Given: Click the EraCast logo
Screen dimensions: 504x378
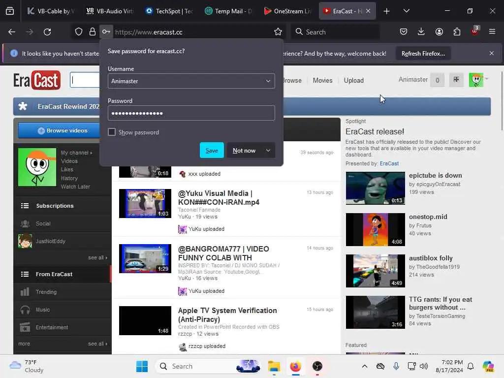Looking at the screenshot, I should tap(37, 80).
